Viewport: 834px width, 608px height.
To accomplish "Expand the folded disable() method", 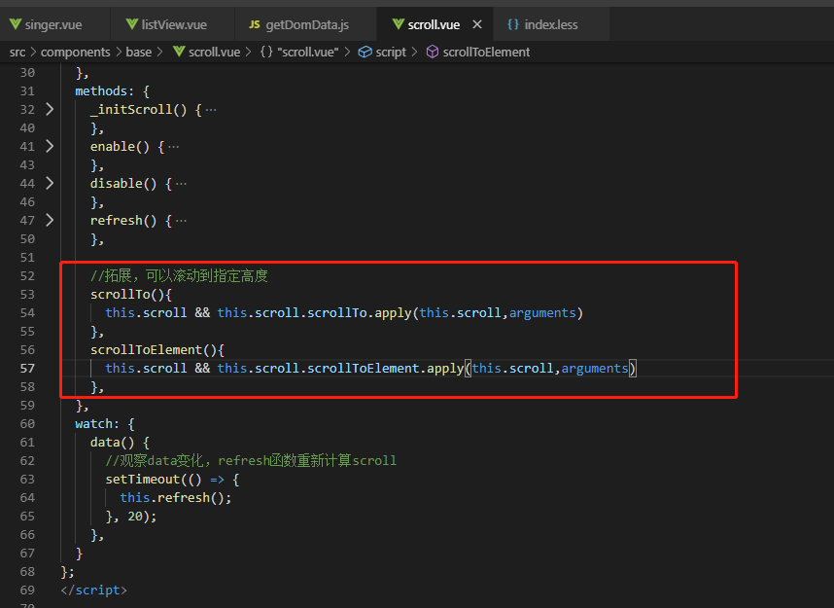I will pos(50,183).
